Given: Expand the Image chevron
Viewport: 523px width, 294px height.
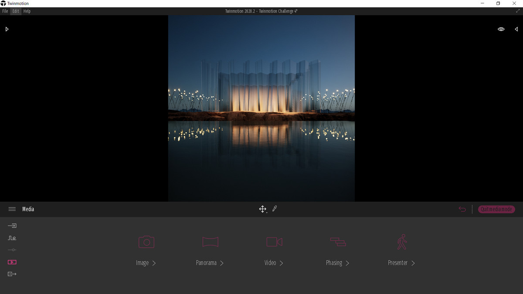Looking at the screenshot, I should (154, 263).
